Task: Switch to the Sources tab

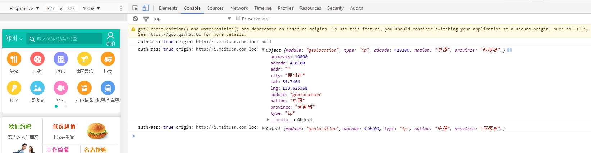Action: 215,8
